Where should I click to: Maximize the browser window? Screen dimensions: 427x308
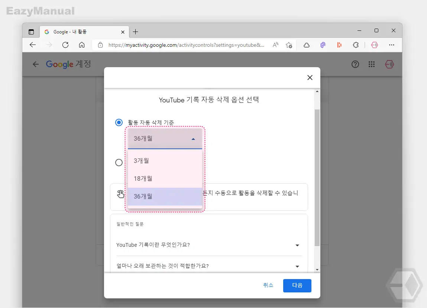tap(376, 30)
